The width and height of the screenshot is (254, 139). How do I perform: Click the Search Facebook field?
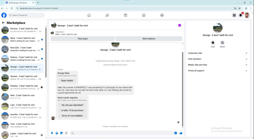point(26,15)
